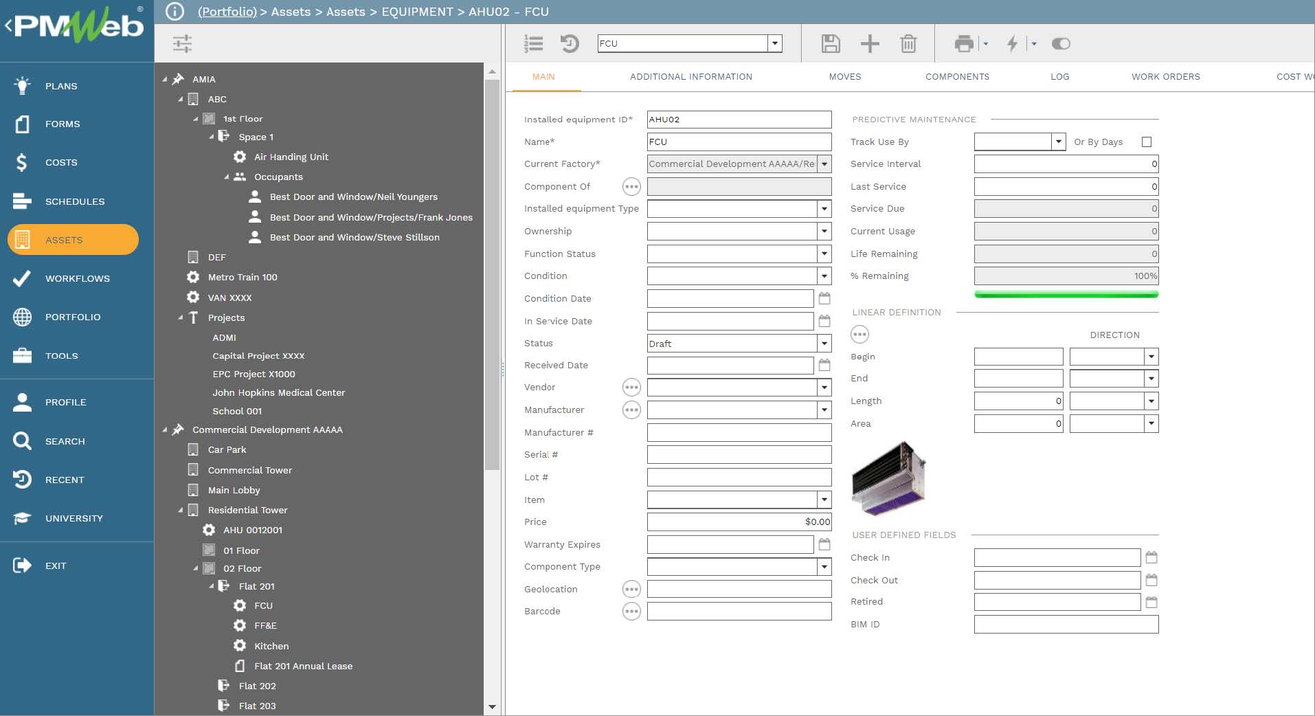Open the Ownership dropdown
This screenshot has width=1315, height=716.
click(x=824, y=232)
